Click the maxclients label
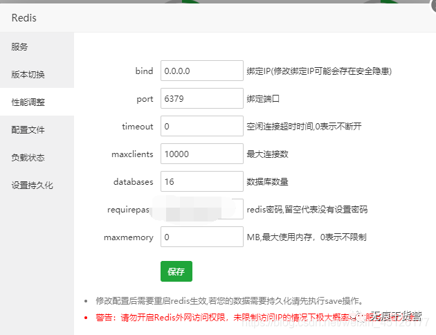This screenshot has width=436, height=335. point(132,154)
